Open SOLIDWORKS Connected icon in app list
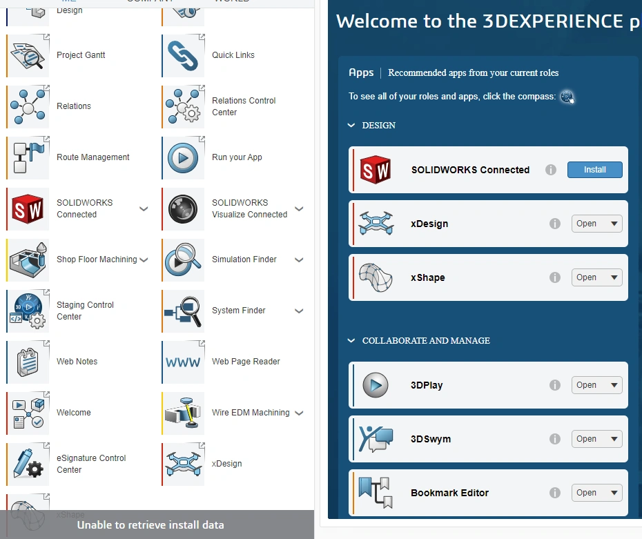 pyautogui.click(x=28, y=209)
